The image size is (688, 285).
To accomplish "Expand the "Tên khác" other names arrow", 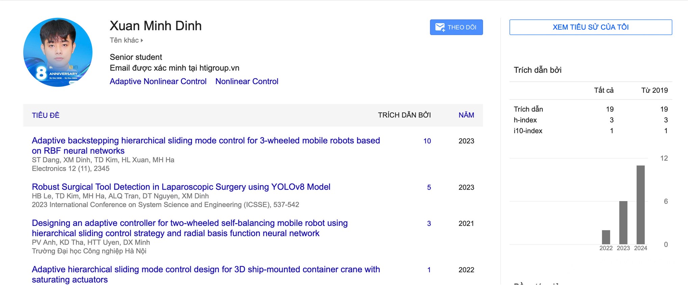I will pyautogui.click(x=142, y=40).
